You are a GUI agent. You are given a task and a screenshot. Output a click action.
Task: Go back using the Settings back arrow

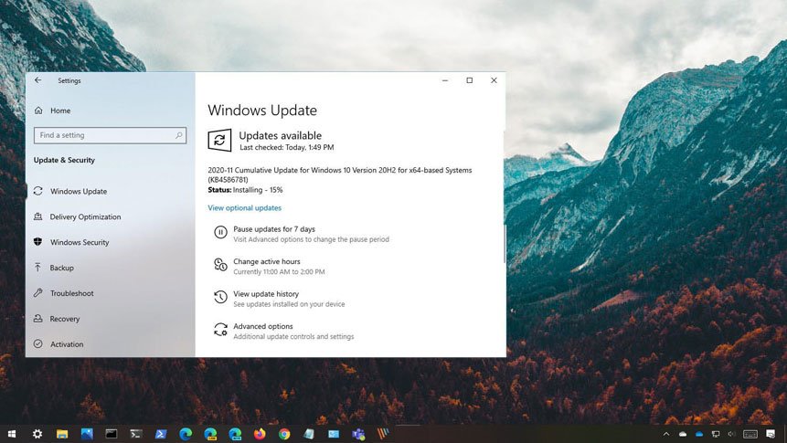[38, 80]
